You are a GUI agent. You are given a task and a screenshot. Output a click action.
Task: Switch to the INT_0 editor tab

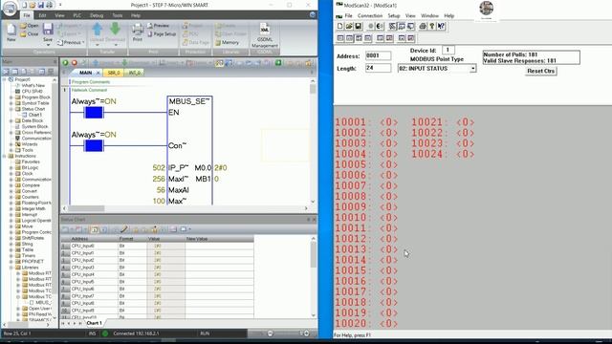point(134,73)
